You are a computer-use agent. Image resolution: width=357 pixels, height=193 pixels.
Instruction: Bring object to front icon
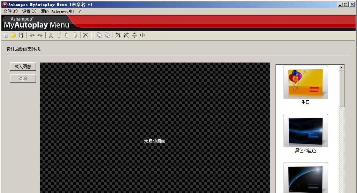99,35
